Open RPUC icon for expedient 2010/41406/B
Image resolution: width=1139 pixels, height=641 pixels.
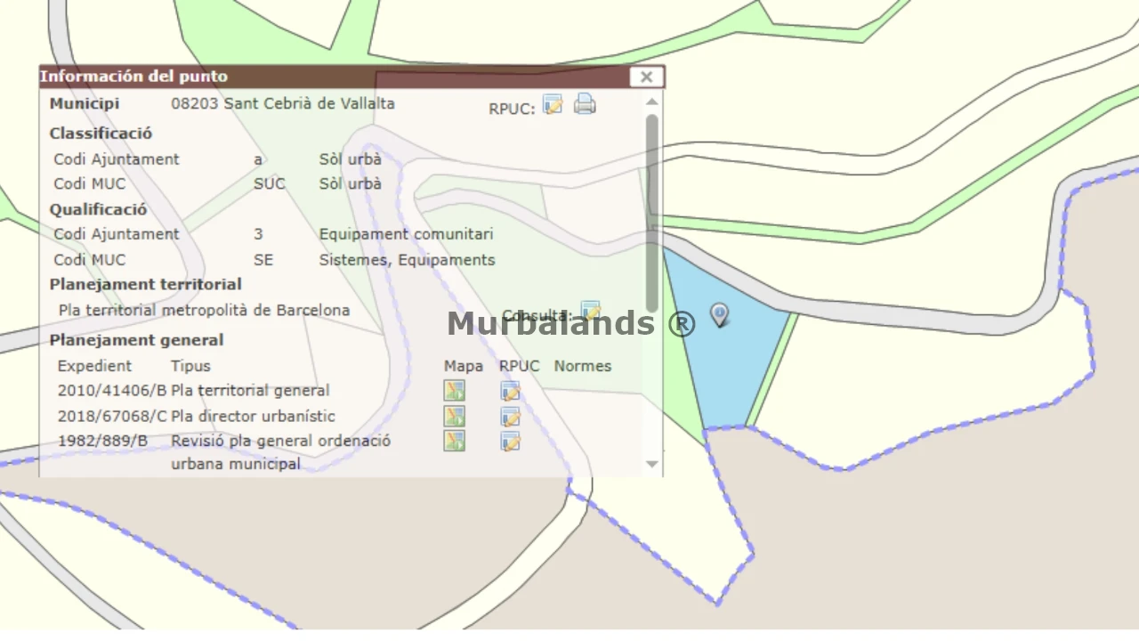[x=510, y=391]
